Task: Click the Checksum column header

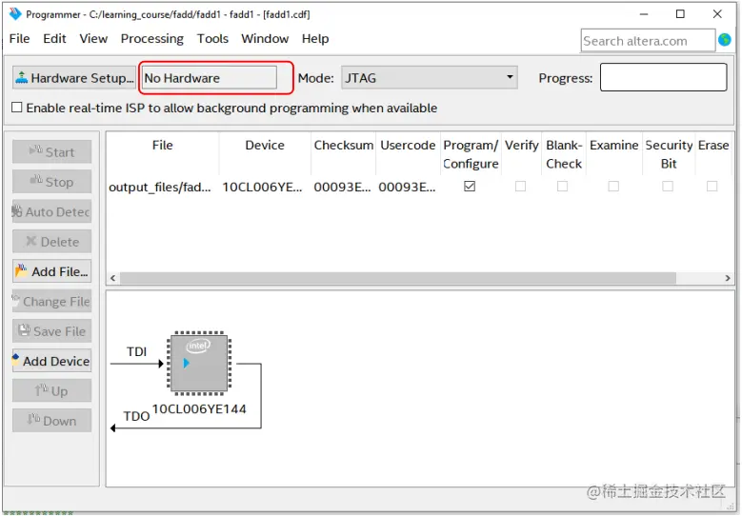Action: [x=344, y=146]
